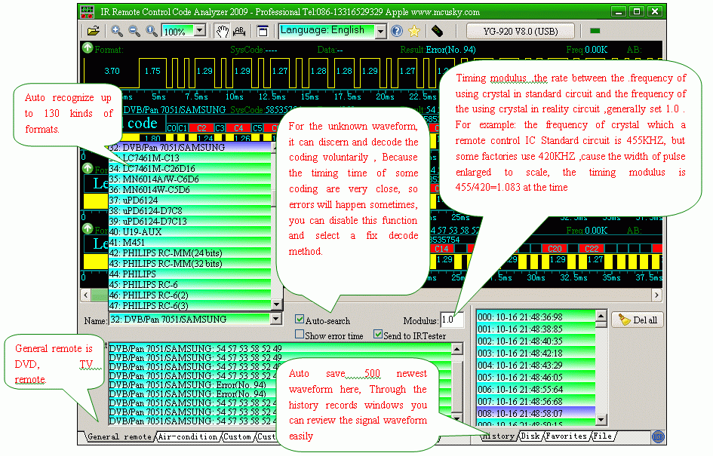Click the yellow star favorites icon
Image resolution: width=713 pixels, height=456 pixels.
click(414, 31)
